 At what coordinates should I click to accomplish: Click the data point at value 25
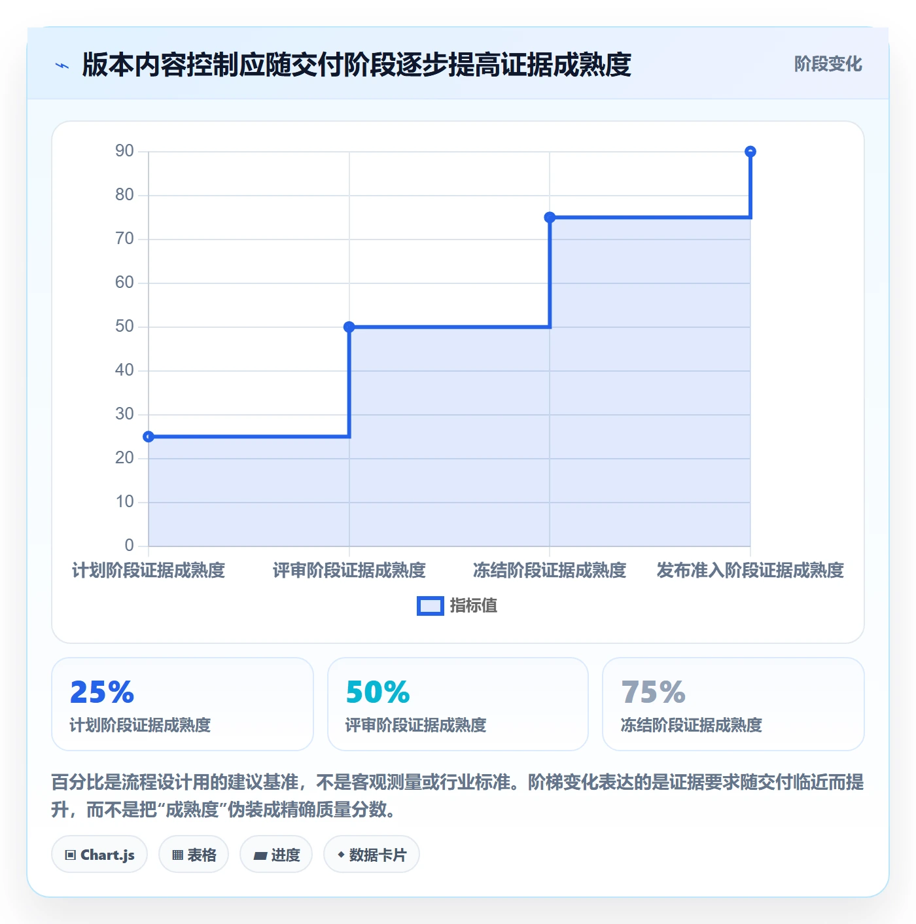coord(149,436)
